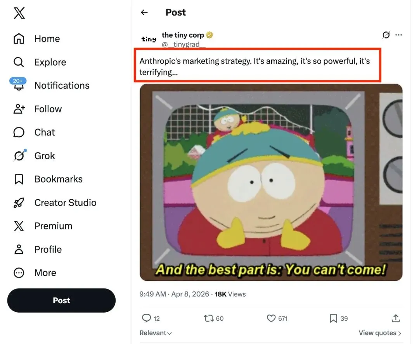Open More options in sidebar

coord(45,273)
